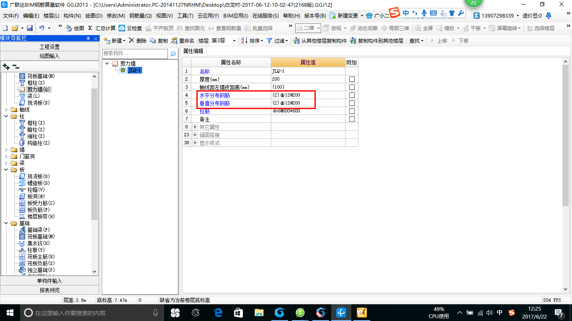Click the 新建变更 button
Viewport: 572px width, 321px height.
click(346, 15)
